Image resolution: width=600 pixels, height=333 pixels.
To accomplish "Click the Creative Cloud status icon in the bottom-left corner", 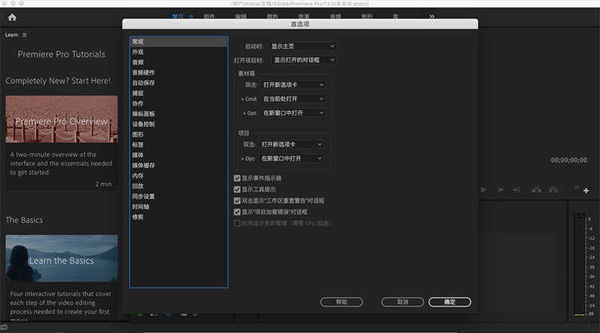I will point(4,327).
